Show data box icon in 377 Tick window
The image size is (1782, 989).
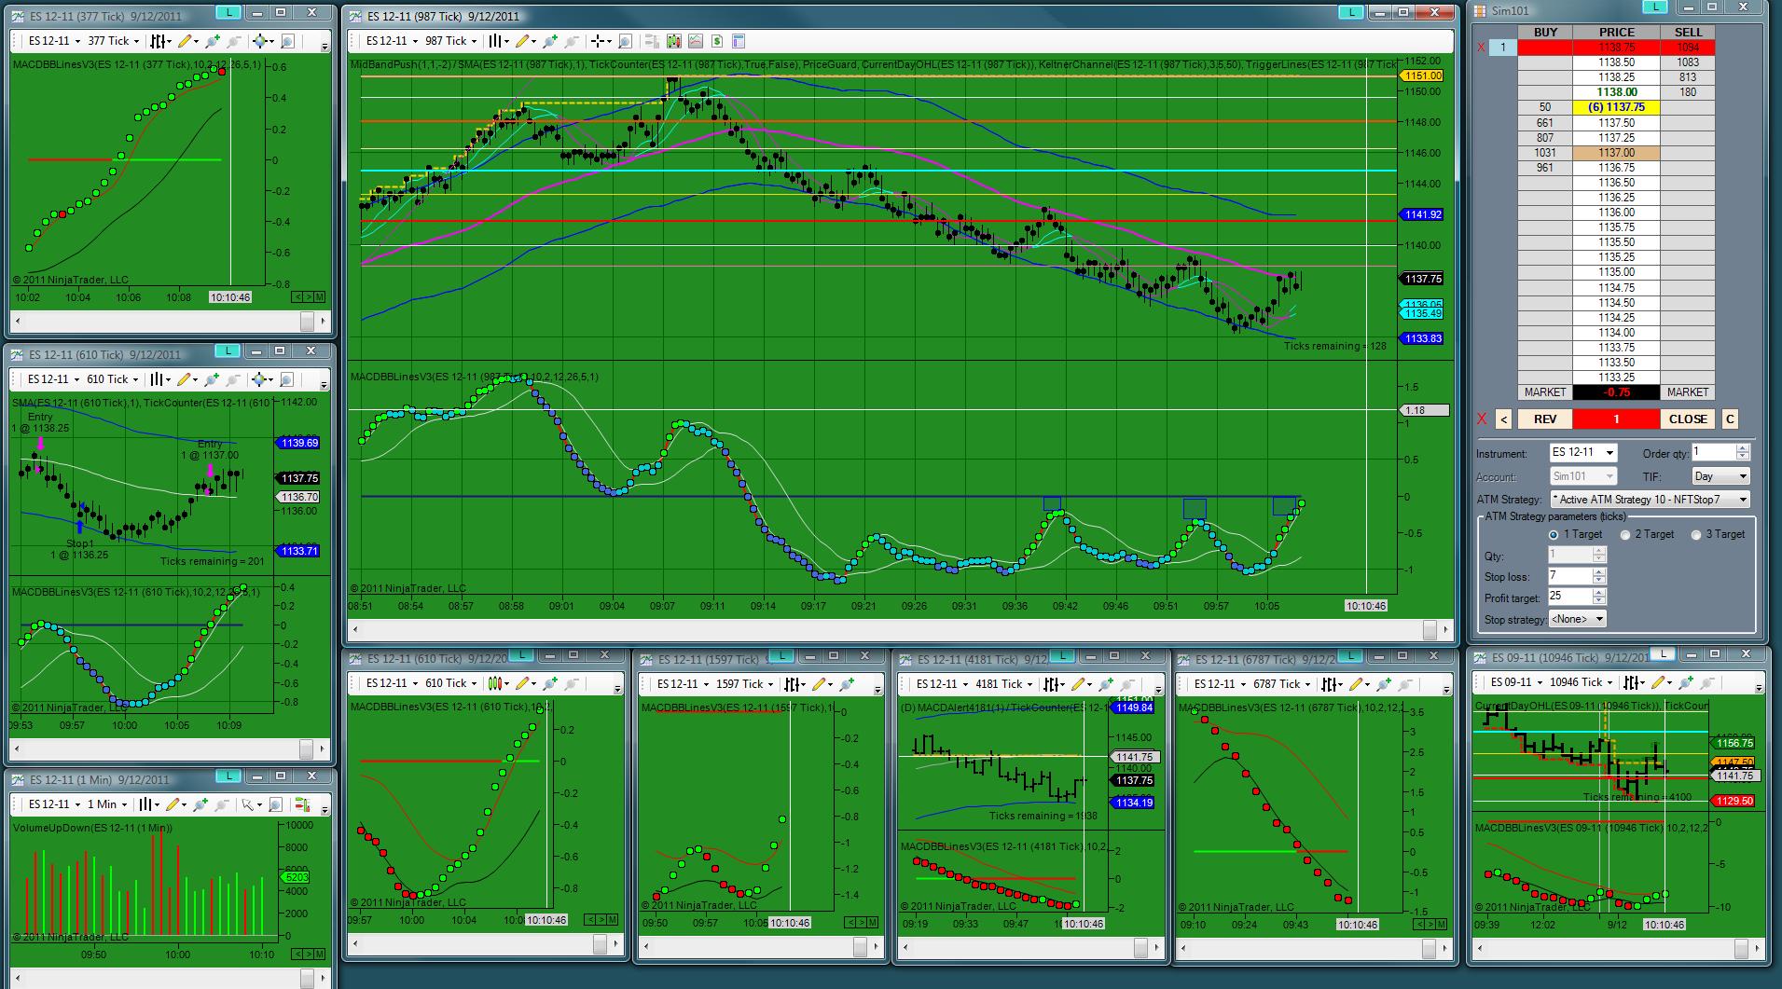pyautogui.click(x=287, y=41)
